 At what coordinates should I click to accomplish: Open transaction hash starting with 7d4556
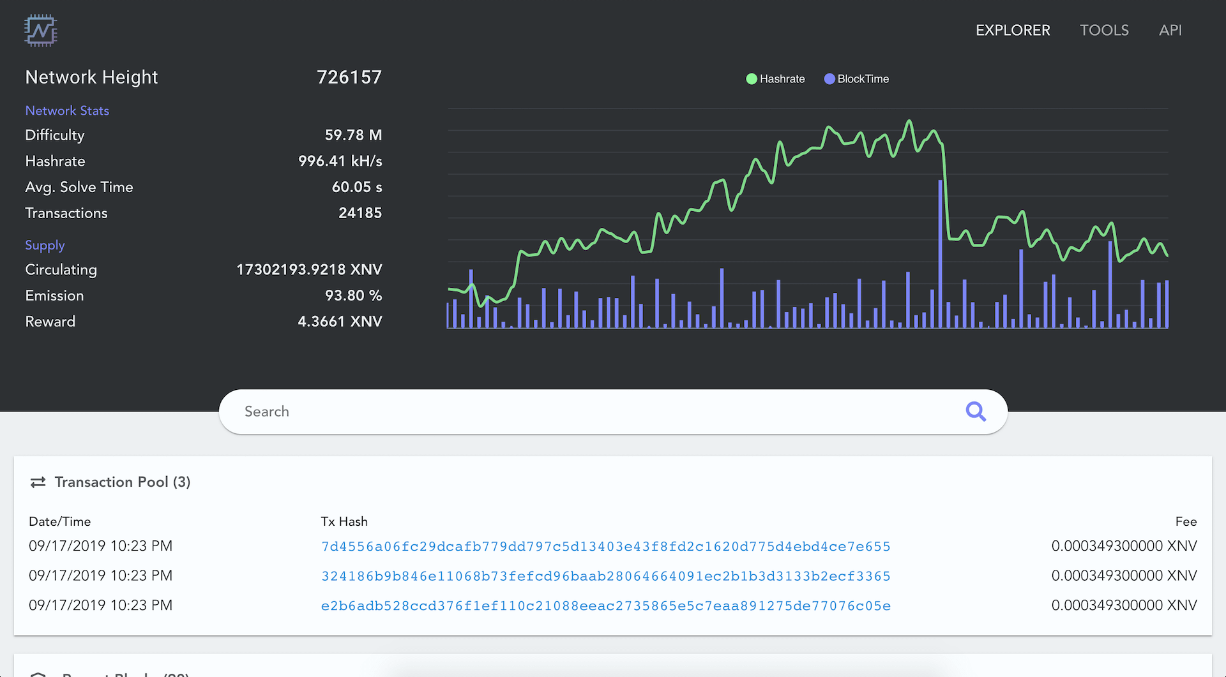pyautogui.click(x=605, y=546)
